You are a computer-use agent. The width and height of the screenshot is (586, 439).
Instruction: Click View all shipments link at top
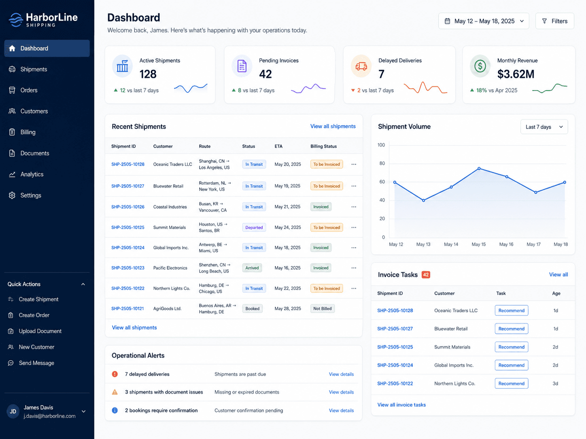tap(333, 127)
